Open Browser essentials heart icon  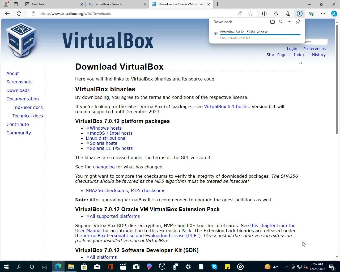311,14
